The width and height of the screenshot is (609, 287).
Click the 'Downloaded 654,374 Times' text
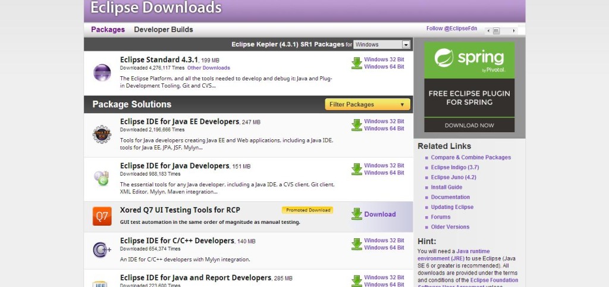tap(150, 249)
